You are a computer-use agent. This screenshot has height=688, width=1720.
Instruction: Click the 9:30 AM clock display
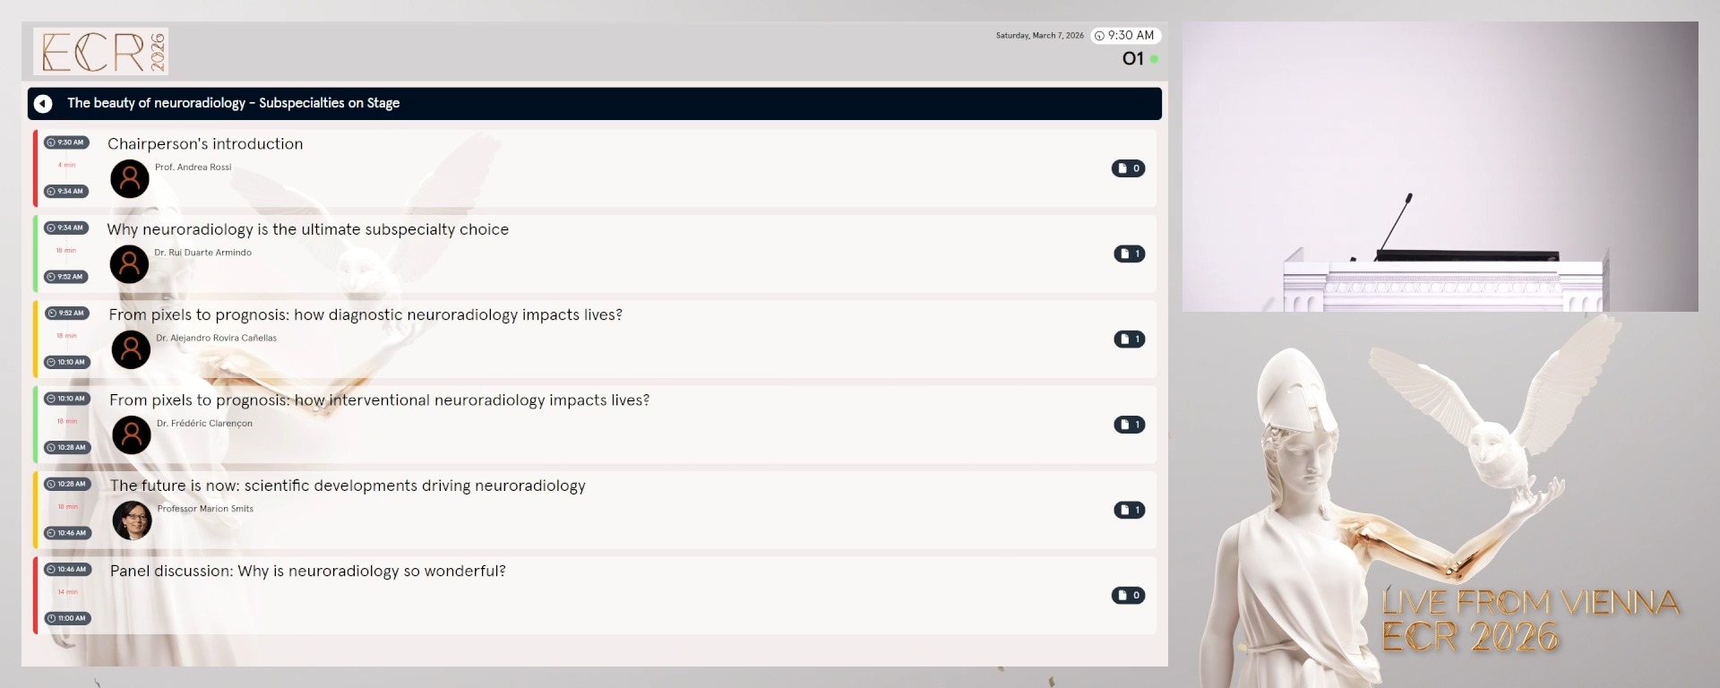point(1125,36)
